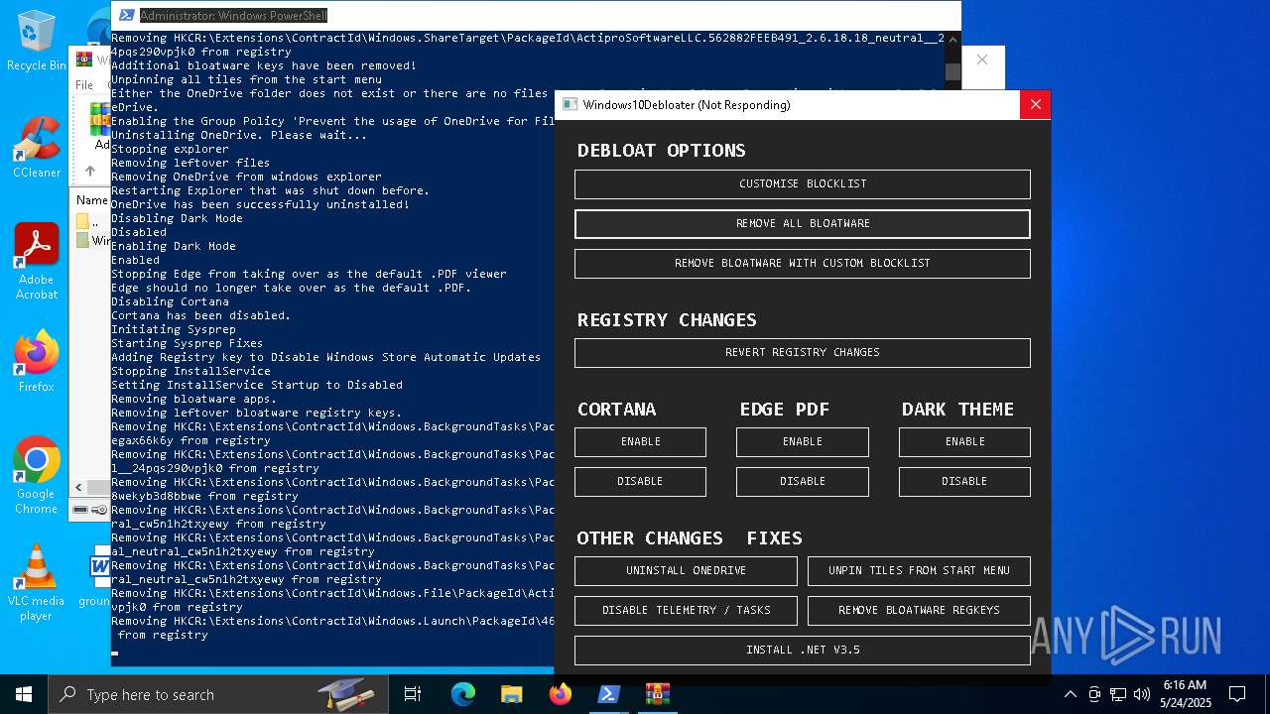Launch CCleaner from the desktop
1270x714 pixels.
[37, 147]
